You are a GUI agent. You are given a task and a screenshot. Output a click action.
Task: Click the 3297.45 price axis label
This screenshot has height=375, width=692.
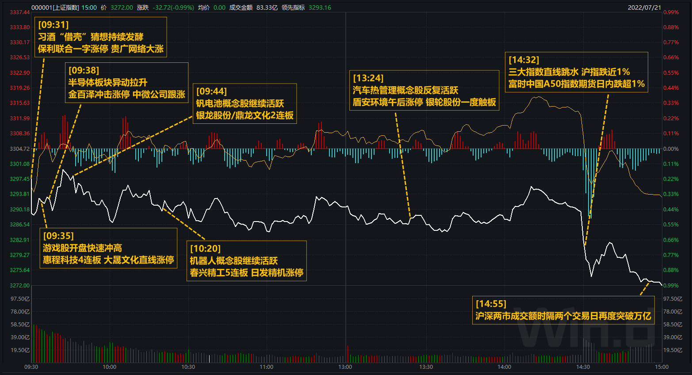click(20, 179)
